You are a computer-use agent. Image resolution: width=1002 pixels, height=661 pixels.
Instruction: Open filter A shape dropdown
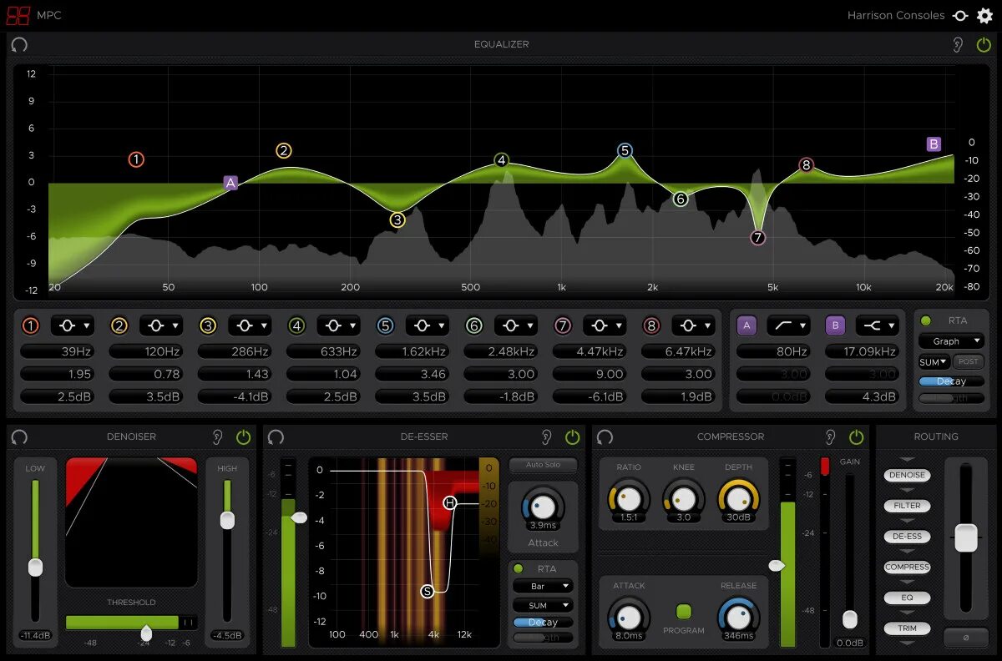point(788,325)
